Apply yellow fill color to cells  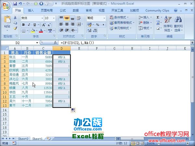(x=33, y=30)
